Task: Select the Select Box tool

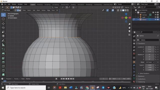Action: coord(3,15)
